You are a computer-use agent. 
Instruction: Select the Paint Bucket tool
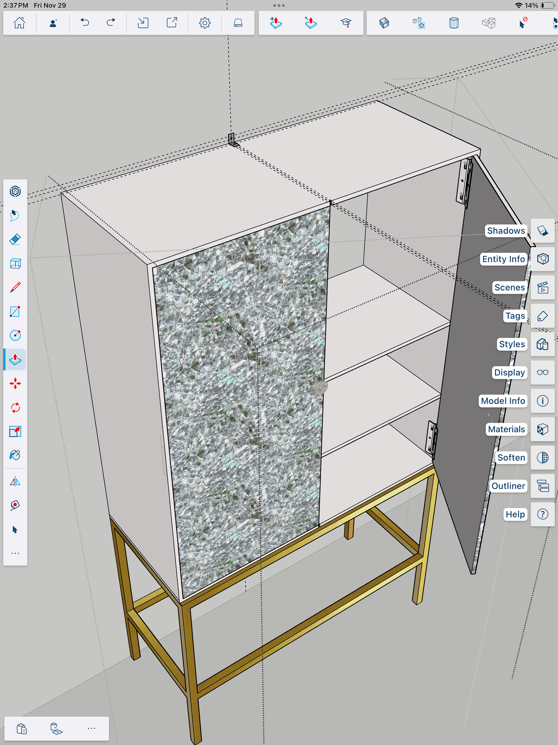15,455
